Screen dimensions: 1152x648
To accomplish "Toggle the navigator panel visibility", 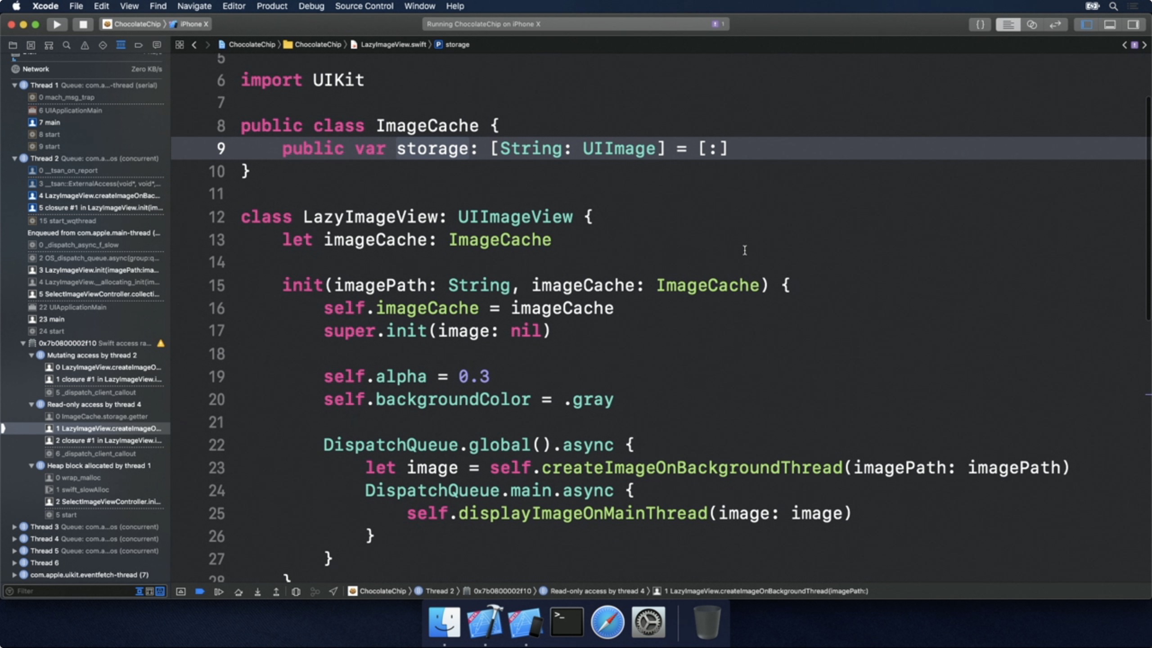I will coord(1086,24).
